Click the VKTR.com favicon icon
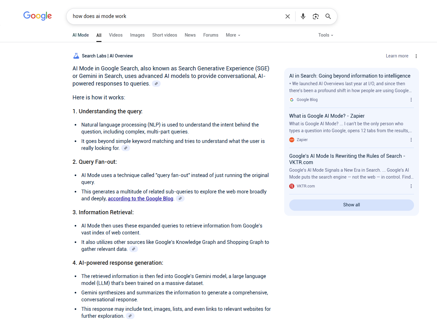Image resolution: width=437 pixels, height=325 pixels. click(x=292, y=186)
